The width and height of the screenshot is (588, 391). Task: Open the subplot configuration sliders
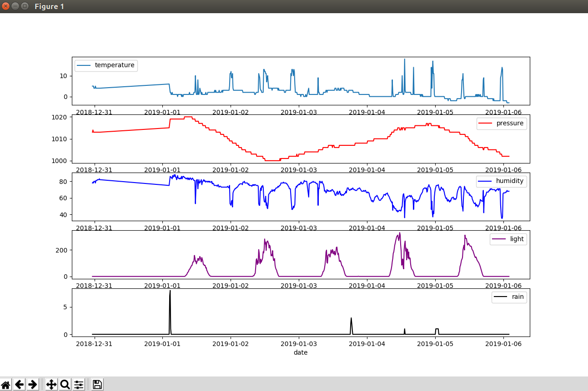pyautogui.click(x=78, y=384)
